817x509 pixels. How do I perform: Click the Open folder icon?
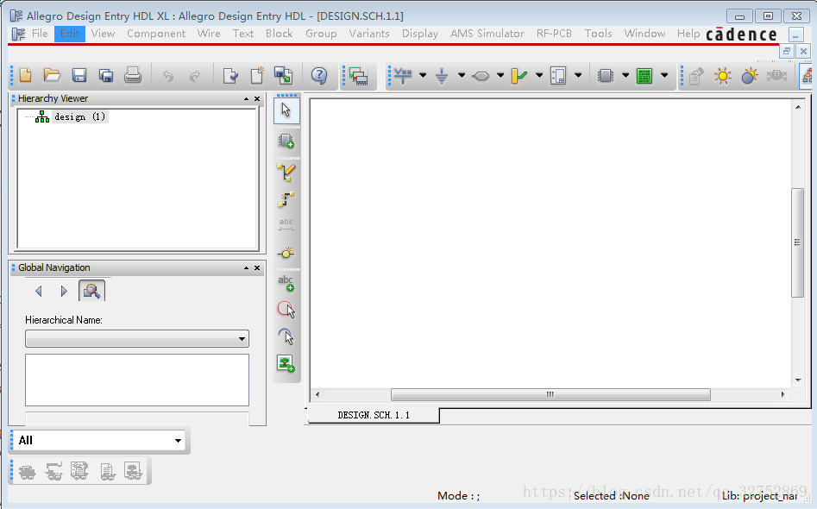click(52, 76)
